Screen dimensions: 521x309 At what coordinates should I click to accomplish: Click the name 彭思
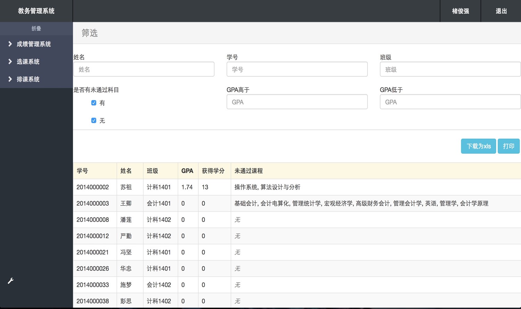pos(126,301)
